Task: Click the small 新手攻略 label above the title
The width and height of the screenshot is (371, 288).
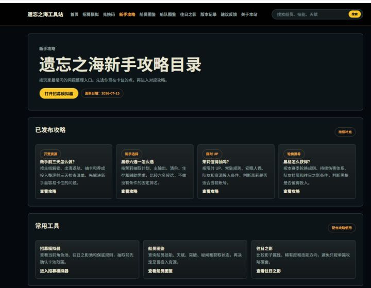Action: [47, 48]
